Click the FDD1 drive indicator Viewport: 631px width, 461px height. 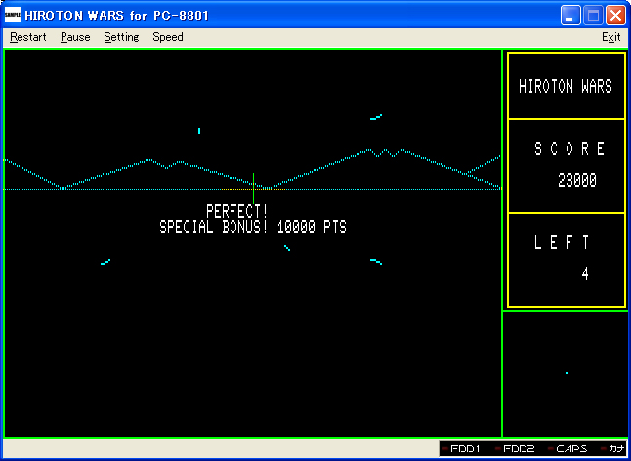(x=464, y=449)
